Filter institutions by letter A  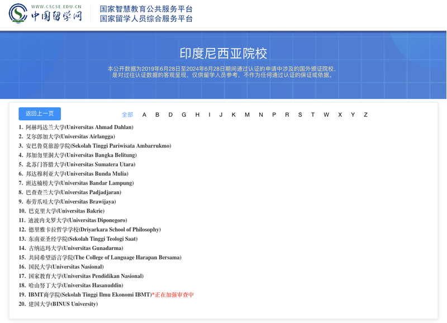(144, 115)
